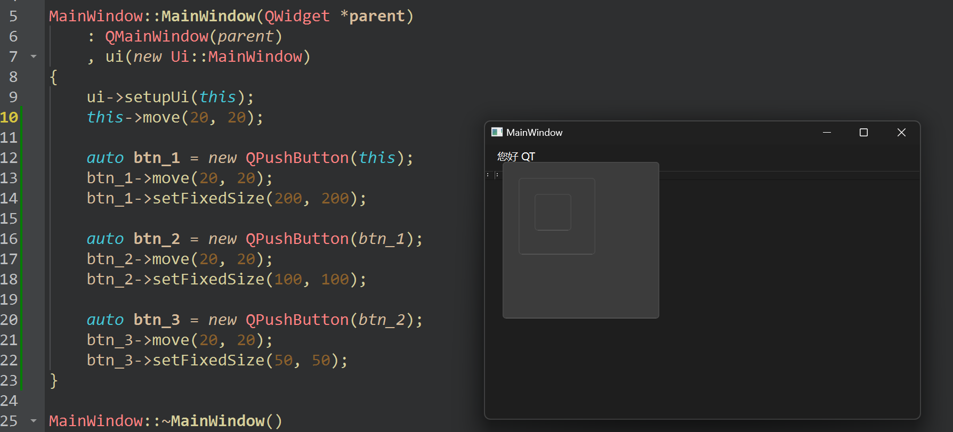Minimize the MainWindow preview window
The image size is (953, 432).
click(827, 132)
